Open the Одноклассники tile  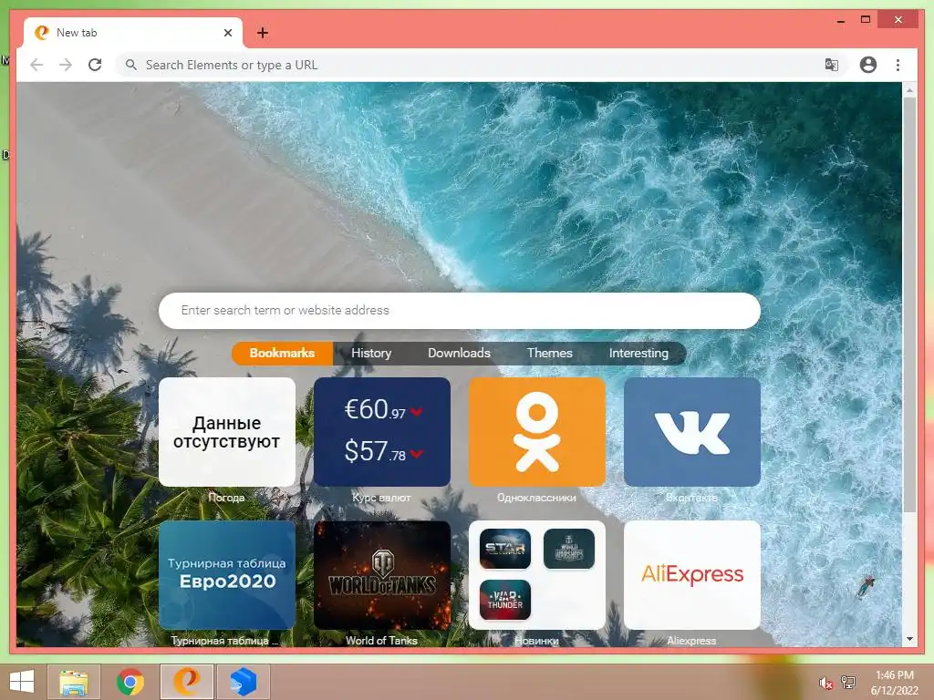536,431
